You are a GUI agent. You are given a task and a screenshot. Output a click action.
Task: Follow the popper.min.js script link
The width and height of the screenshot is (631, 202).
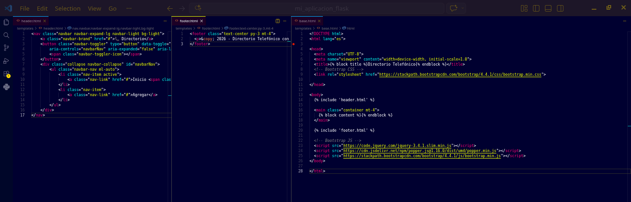pyautogui.click(x=420, y=151)
